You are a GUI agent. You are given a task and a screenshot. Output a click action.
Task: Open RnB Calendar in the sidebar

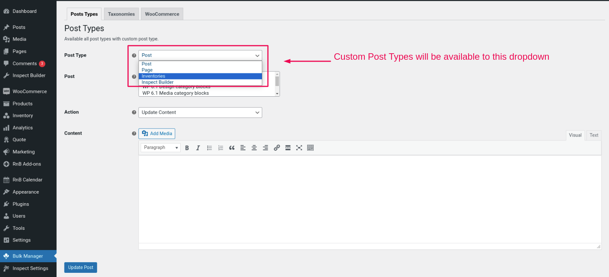click(x=28, y=180)
